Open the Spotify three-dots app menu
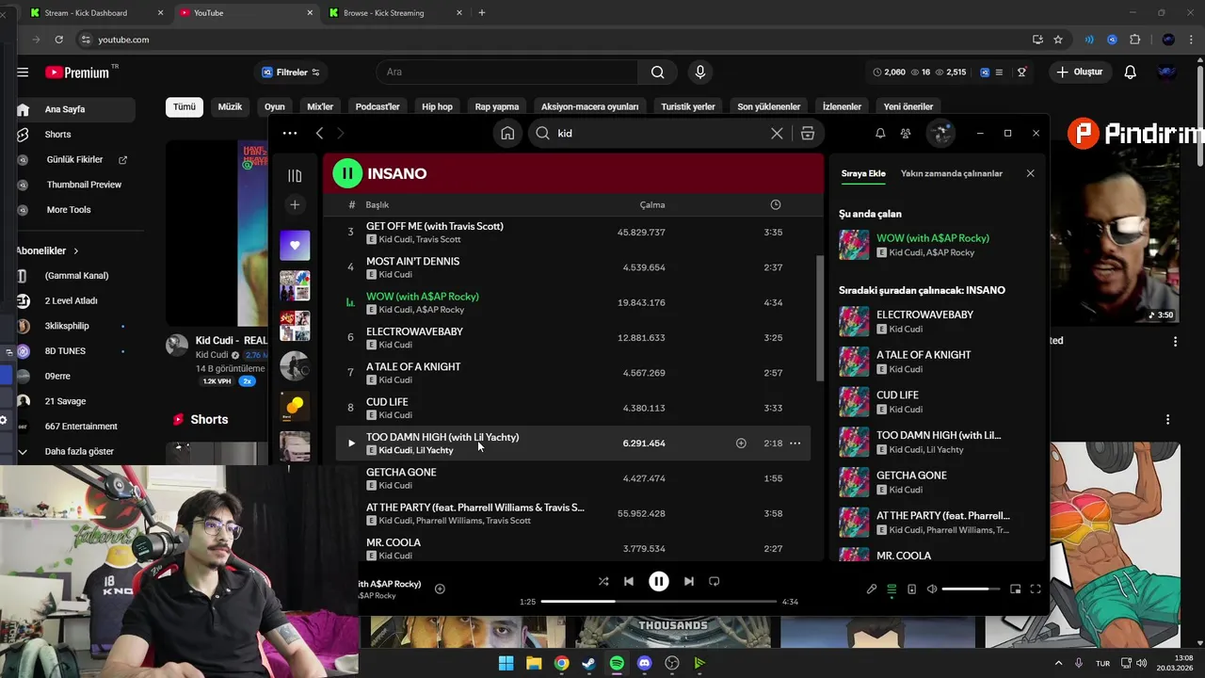 (290, 134)
